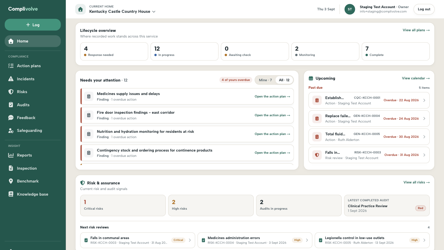This screenshot has width=444, height=250.
Task: Click clipboard icon on Nutrition and hydration row
Action: point(89,134)
